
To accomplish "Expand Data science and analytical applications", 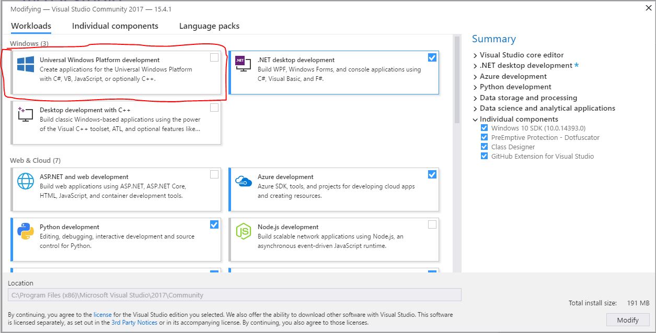I will (x=475, y=109).
